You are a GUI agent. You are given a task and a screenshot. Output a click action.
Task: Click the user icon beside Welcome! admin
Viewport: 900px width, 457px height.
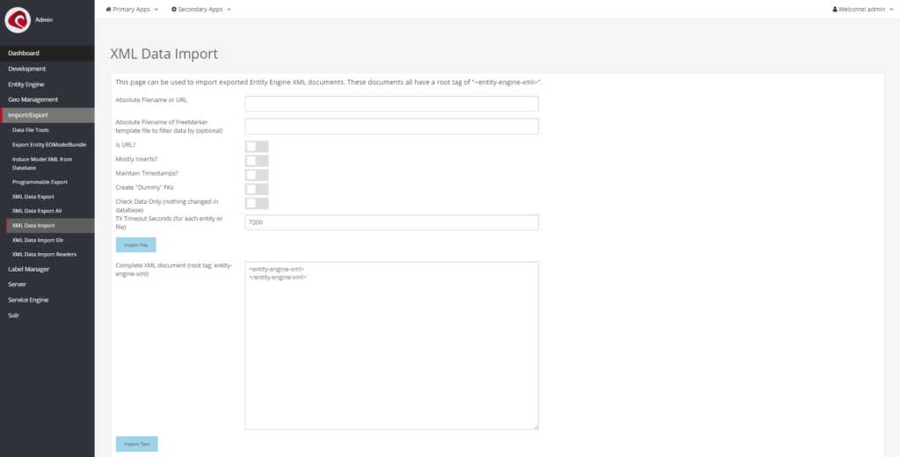click(835, 9)
